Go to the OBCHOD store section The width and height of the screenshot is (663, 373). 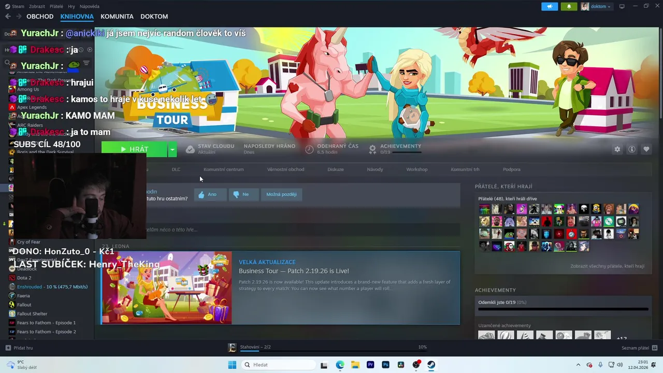tap(40, 17)
